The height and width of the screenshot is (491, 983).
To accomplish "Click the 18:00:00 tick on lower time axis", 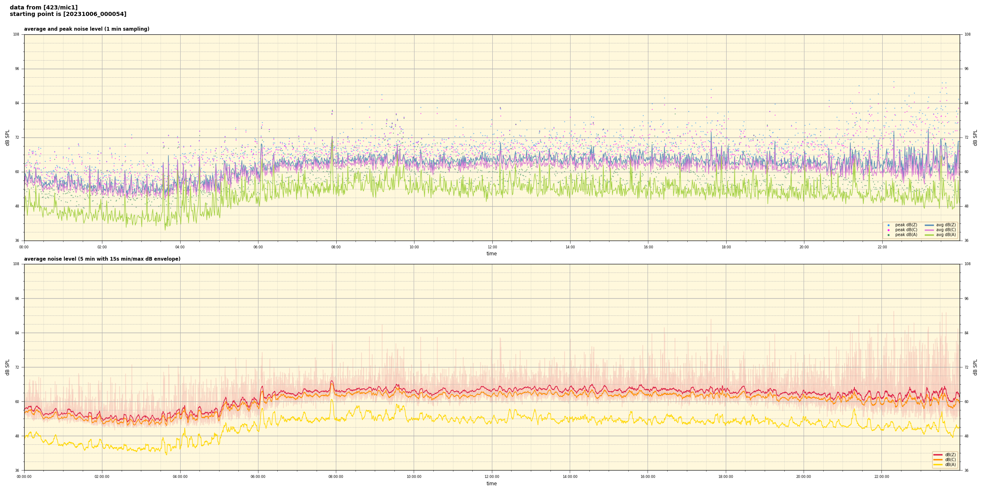I will 725,477.
